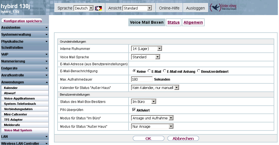Select the E-Mail notification radio button

pyautogui.click(x=149, y=71)
